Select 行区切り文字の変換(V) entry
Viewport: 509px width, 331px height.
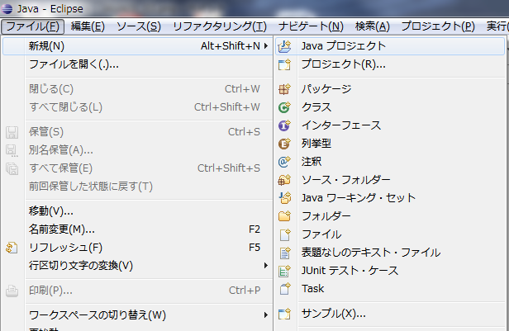(x=138, y=266)
